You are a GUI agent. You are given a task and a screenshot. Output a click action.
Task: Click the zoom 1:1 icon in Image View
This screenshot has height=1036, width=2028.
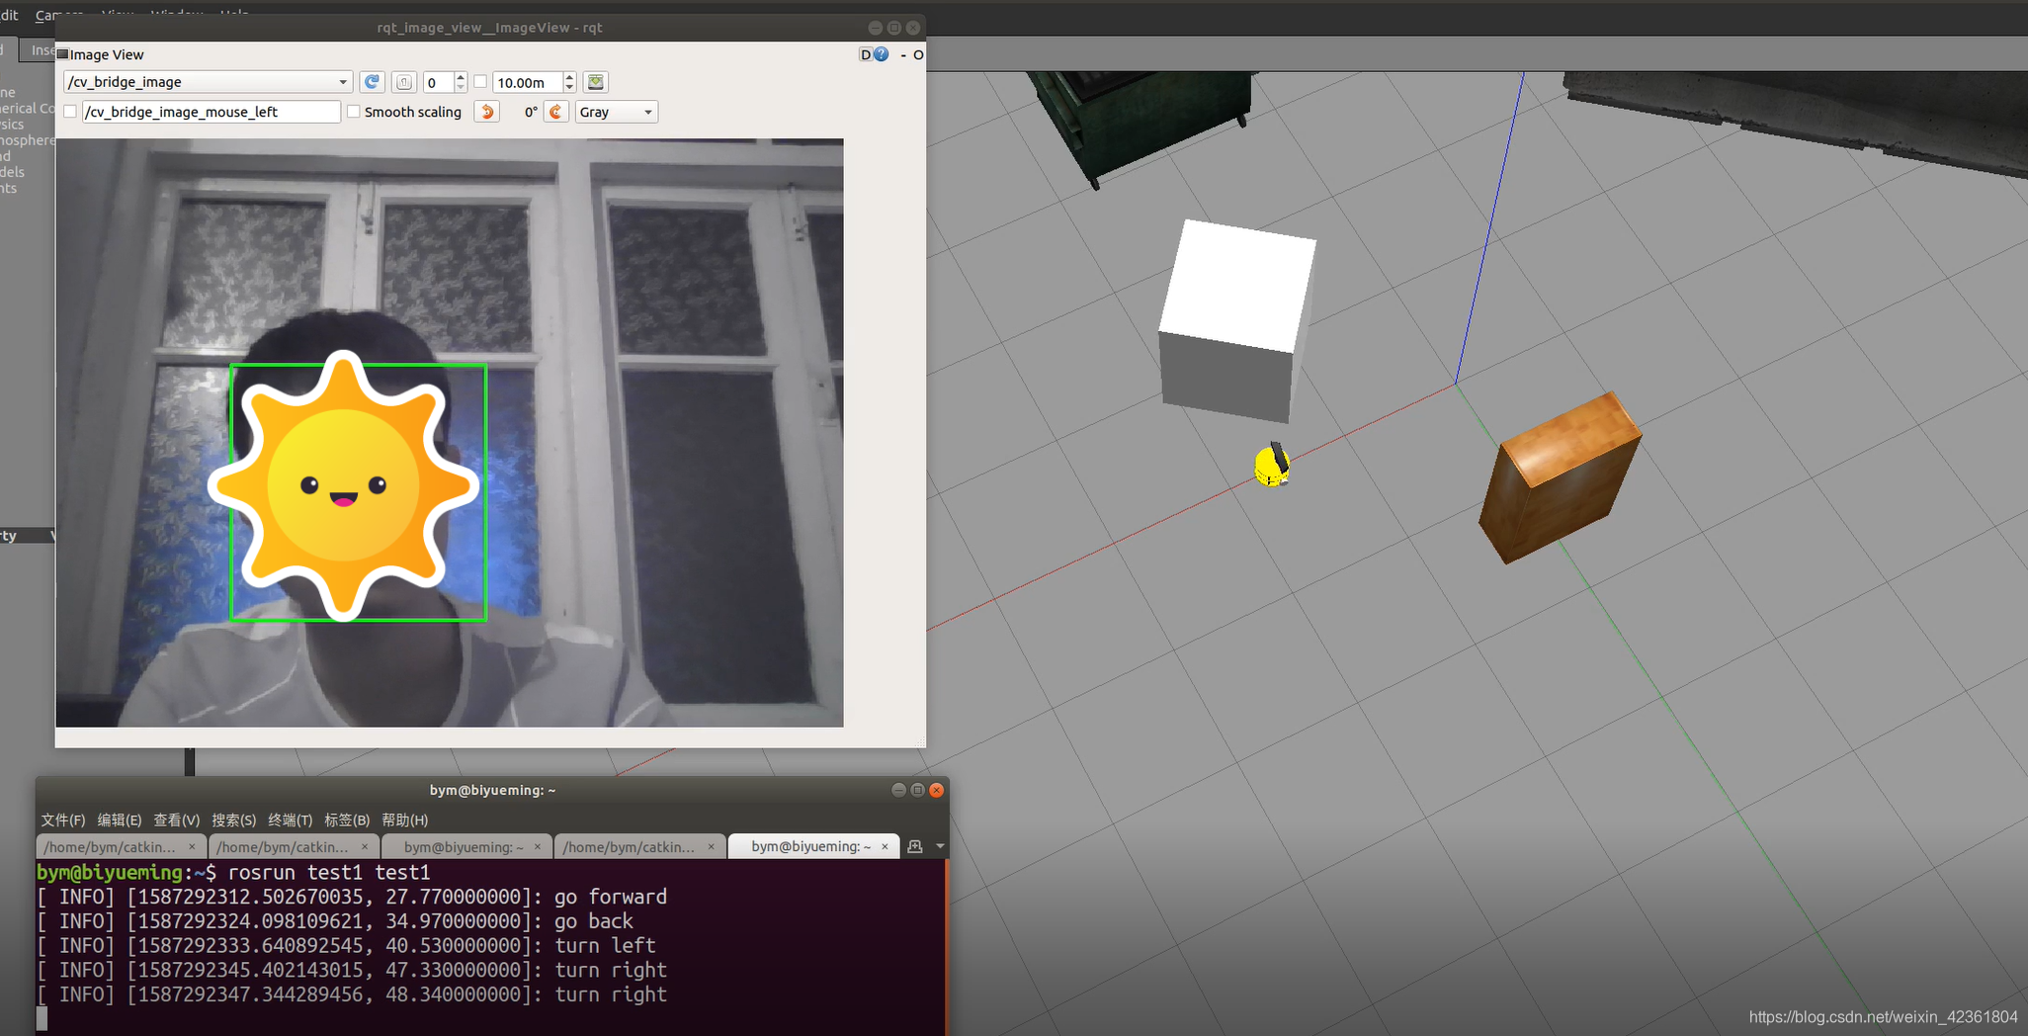(404, 82)
